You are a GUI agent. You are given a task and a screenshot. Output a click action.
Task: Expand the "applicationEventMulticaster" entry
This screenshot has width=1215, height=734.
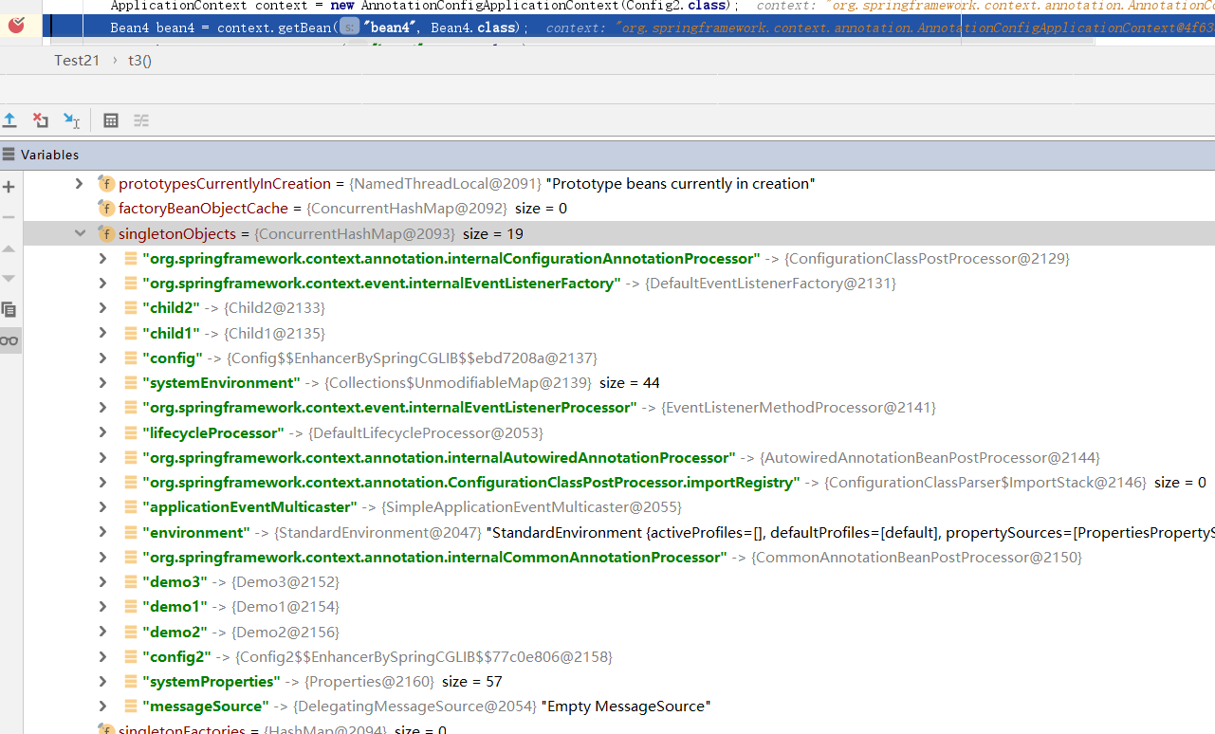coord(103,507)
